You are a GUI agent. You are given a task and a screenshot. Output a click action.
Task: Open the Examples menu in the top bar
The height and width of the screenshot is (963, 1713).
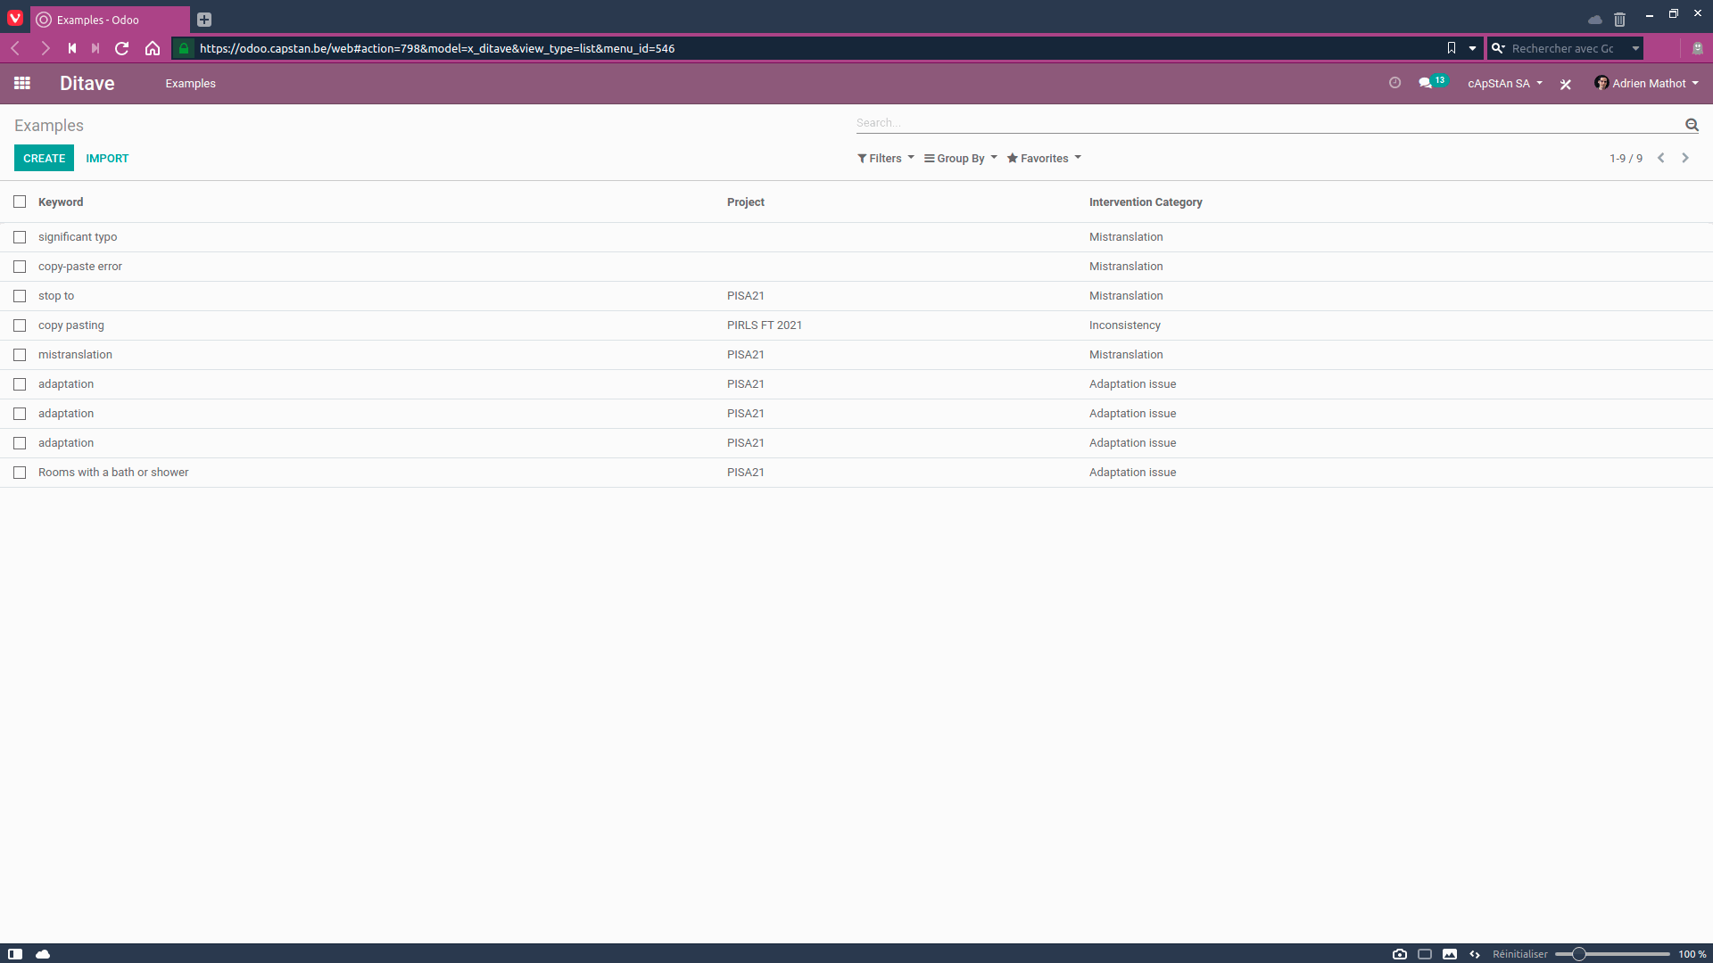click(x=190, y=83)
